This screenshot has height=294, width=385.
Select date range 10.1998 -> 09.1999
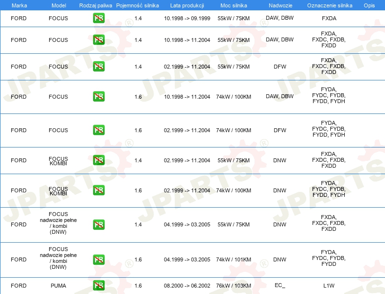(187, 18)
